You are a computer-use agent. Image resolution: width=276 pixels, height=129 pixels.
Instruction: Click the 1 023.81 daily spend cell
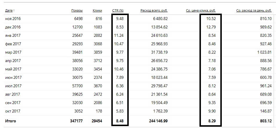click(x=264, y=52)
